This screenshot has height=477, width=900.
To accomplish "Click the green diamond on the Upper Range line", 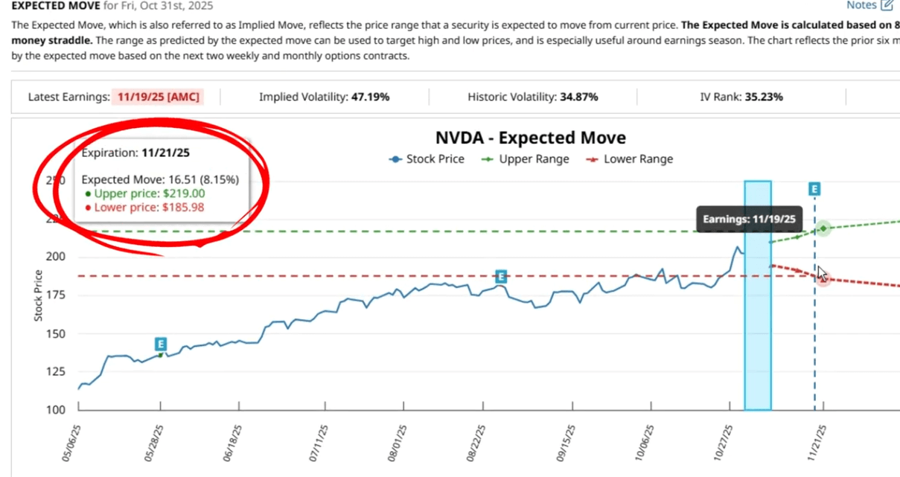I will (825, 228).
